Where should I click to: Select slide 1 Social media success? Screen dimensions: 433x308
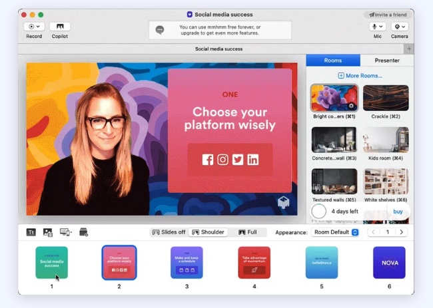click(x=52, y=263)
